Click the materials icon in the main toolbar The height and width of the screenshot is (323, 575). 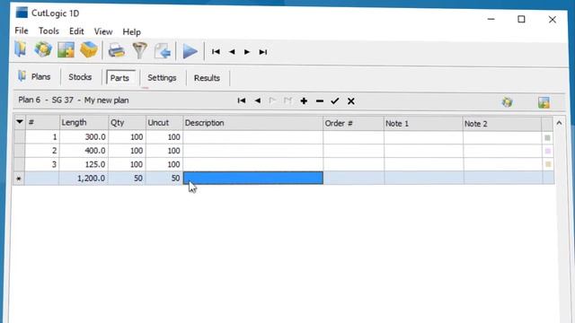(43, 49)
